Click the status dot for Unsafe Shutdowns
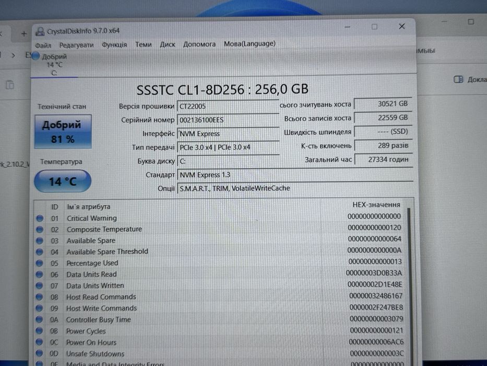Image resolution: width=487 pixels, height=366 pixels. 39,353
